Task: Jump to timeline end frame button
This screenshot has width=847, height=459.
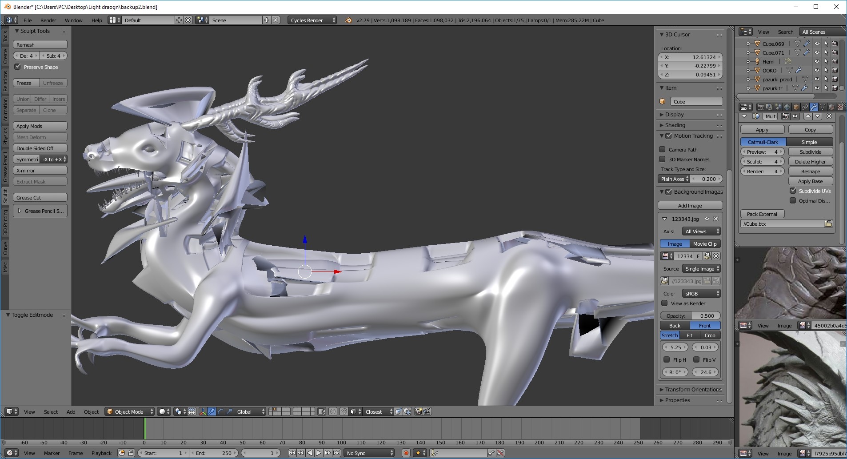Action: tap(337, 453)
